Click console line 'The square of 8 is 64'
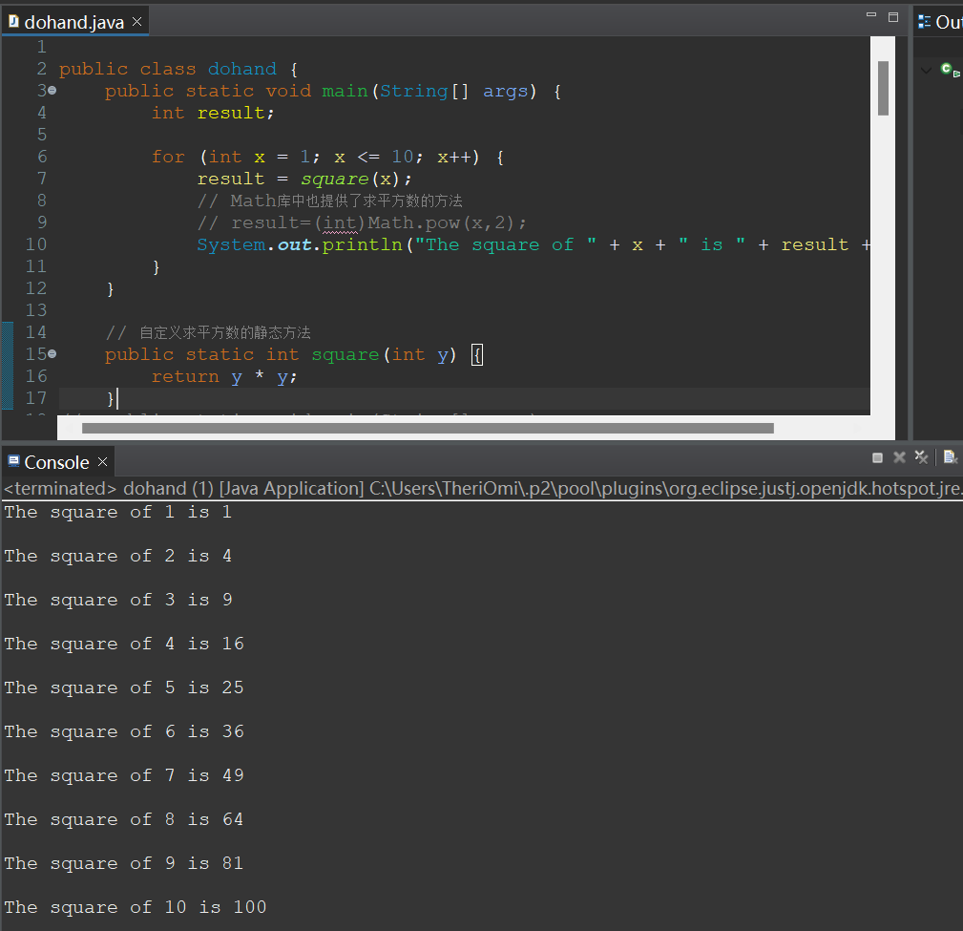 point(124,820)
